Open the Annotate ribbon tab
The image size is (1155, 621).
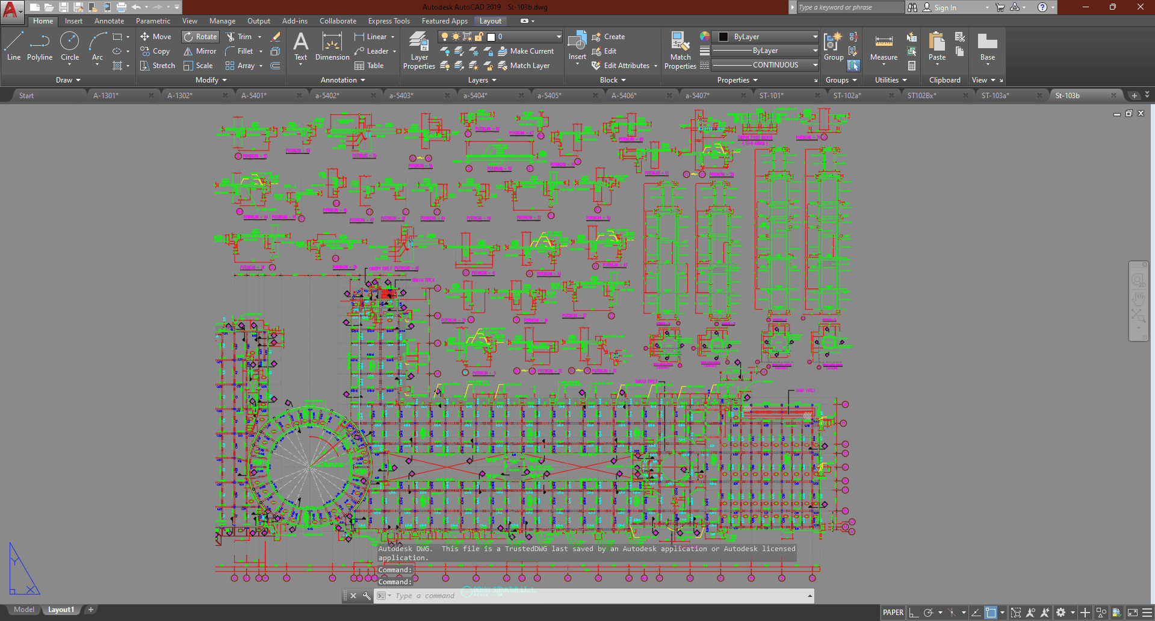(109, 21)
